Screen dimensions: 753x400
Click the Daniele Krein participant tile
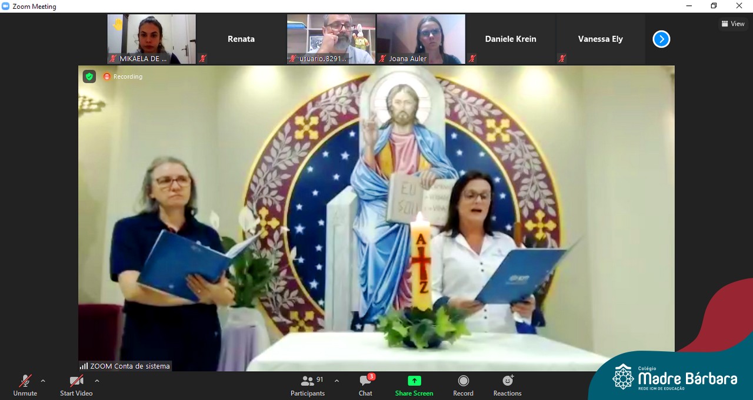click(510, 39)
